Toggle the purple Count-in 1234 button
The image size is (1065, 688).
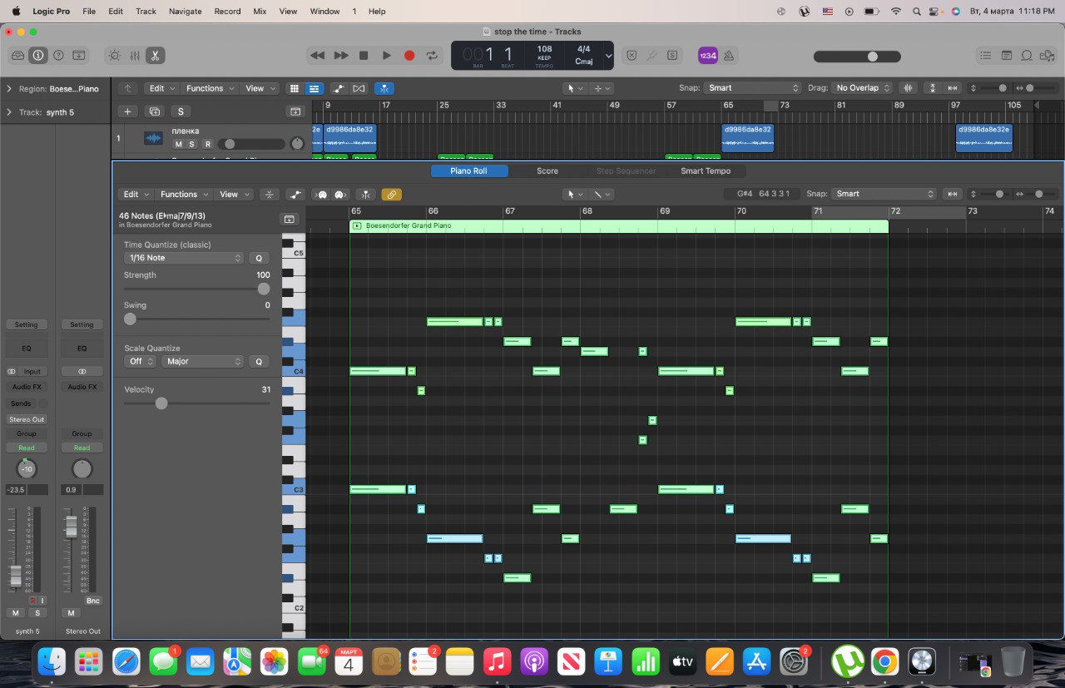(707, 56)
